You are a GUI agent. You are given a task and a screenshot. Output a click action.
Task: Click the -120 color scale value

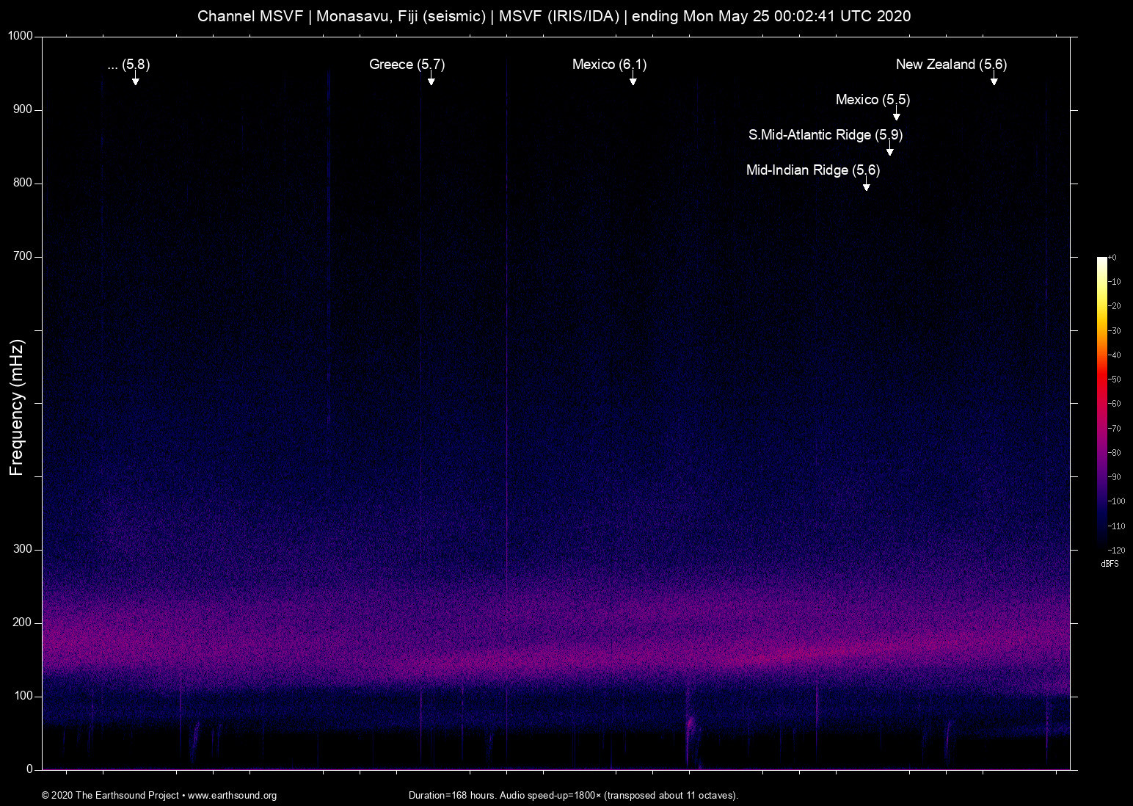(x=1117, y=550)
